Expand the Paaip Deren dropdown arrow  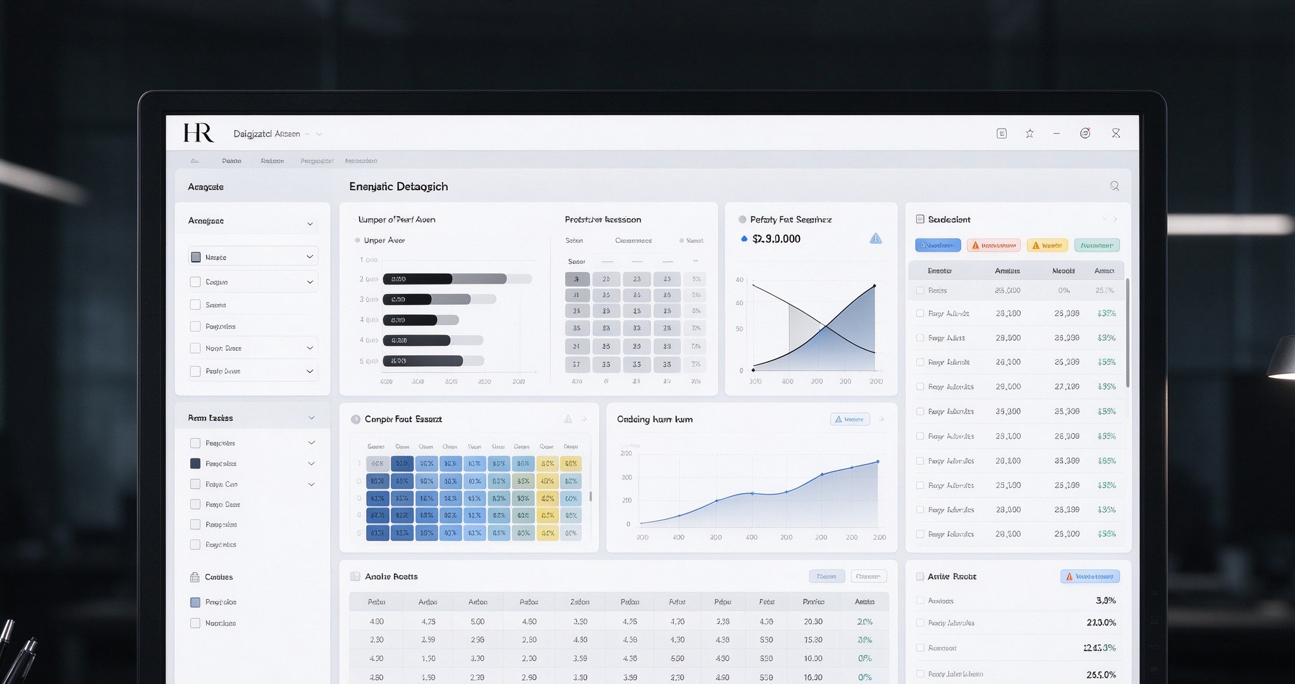point(310,371)
